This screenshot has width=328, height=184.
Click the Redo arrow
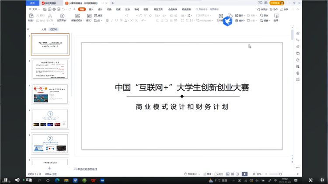click(70, 9)
